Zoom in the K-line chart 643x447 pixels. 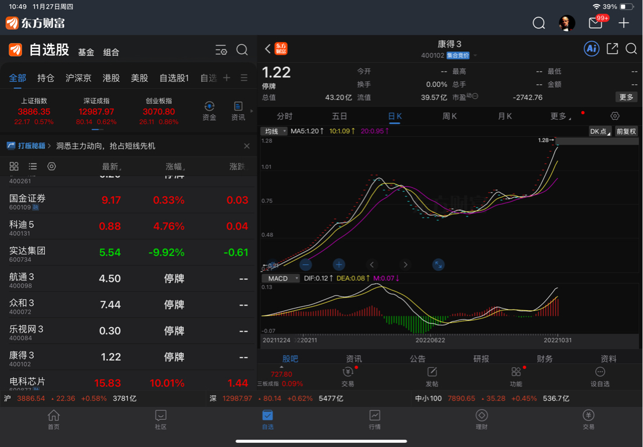point(339,265)
